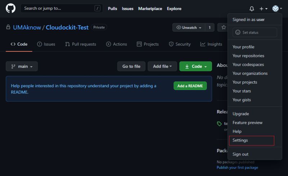Go to Pulls in top navigation
This screenshot has height=176, width=288.
(112, 9)
